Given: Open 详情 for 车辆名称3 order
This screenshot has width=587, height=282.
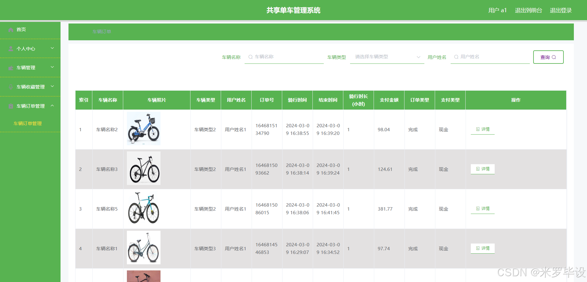Looking at the screenshot, I should 482,169.
